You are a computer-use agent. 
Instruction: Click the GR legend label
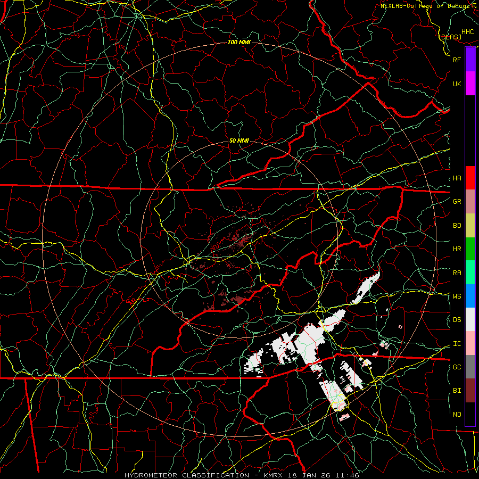[x=457, y=202]
